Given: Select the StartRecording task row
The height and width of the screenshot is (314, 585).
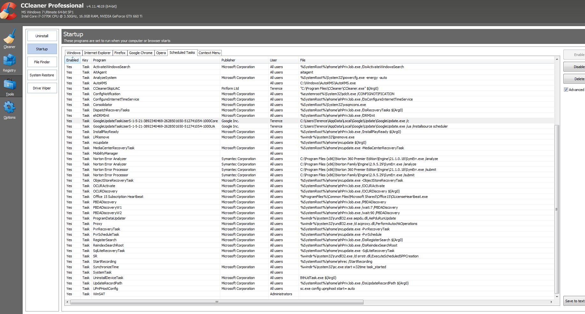Looking at the screenshot, I should tap(309, 262).
